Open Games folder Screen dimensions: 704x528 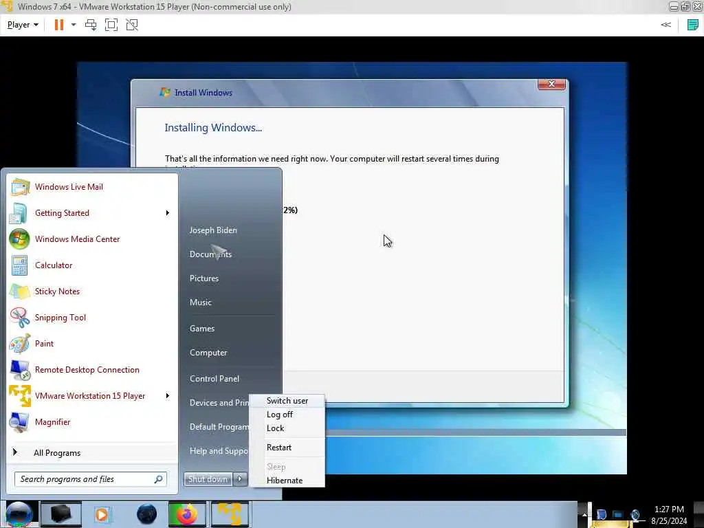pos(202,329)
